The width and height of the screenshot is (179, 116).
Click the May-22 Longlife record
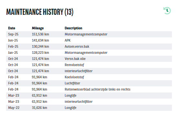pos(89,108)
